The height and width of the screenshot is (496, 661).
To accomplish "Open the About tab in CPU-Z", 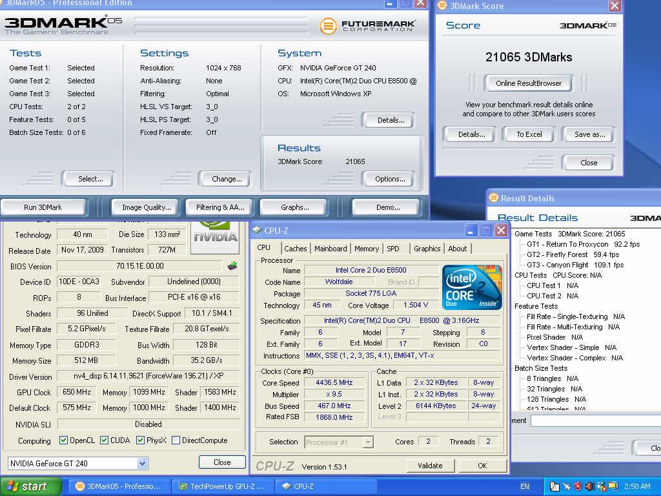I will 458,249.
